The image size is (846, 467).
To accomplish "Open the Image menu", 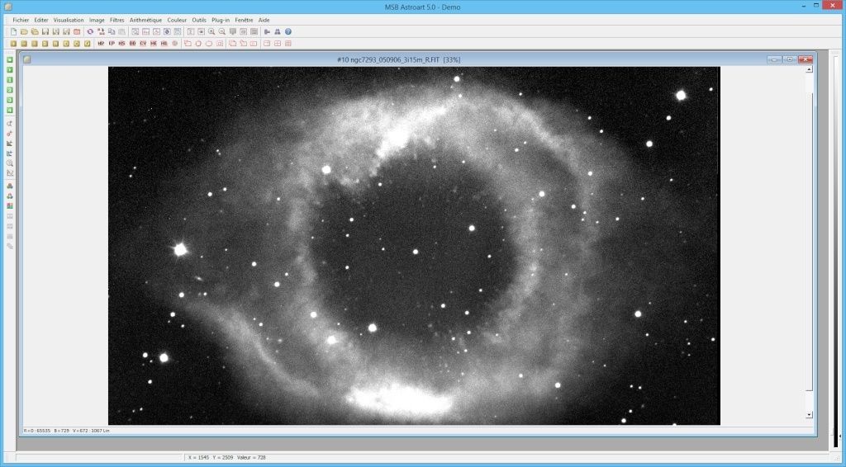I will tap(97, 20).
